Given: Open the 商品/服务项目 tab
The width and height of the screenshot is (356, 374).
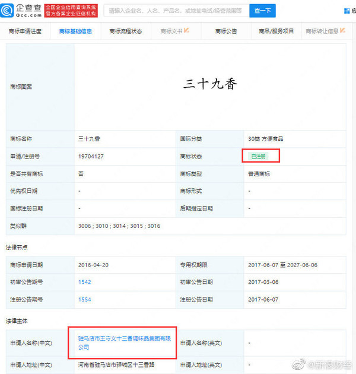Looking at the screenshot, I should [x=276, y=31].
